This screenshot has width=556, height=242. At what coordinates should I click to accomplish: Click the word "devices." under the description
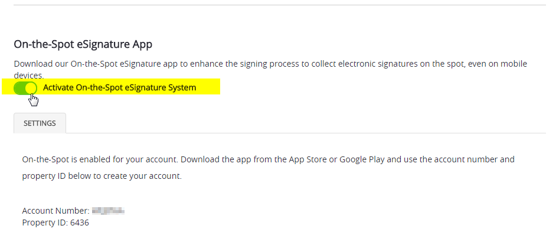click(x=29, y=75)
